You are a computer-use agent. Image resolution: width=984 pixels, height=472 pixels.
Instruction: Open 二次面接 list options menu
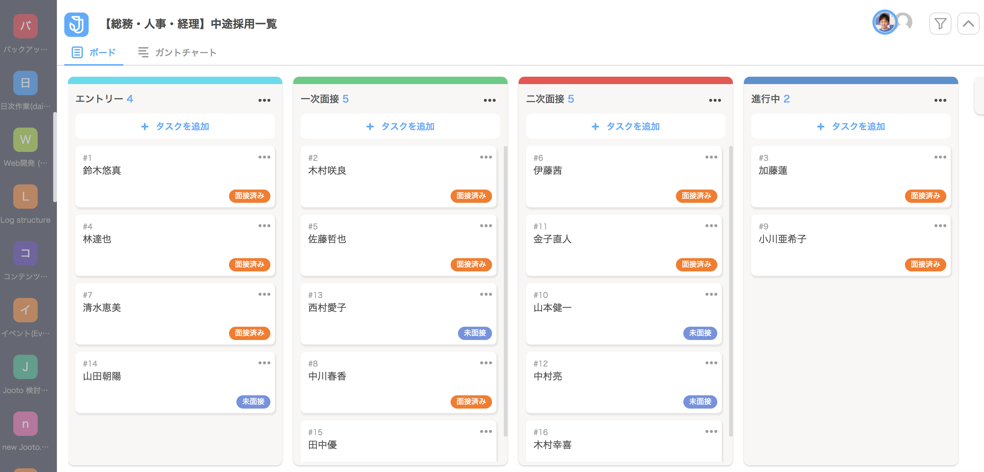tap(715, 100)
